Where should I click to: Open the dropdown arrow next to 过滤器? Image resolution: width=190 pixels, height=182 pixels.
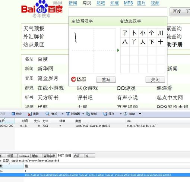pyautogui.click(x=83, y=114)
